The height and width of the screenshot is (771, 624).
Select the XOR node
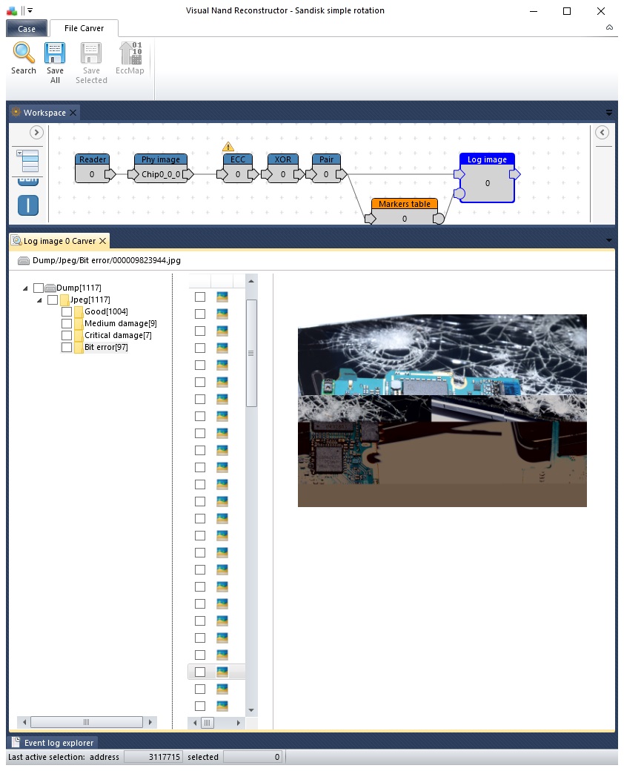coord(283,168)
